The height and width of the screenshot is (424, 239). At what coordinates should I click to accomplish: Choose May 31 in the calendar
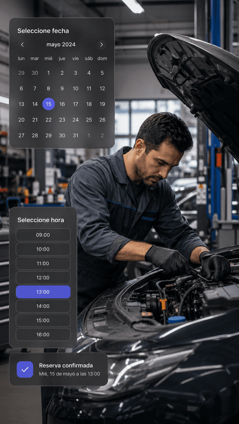point(75,135)
